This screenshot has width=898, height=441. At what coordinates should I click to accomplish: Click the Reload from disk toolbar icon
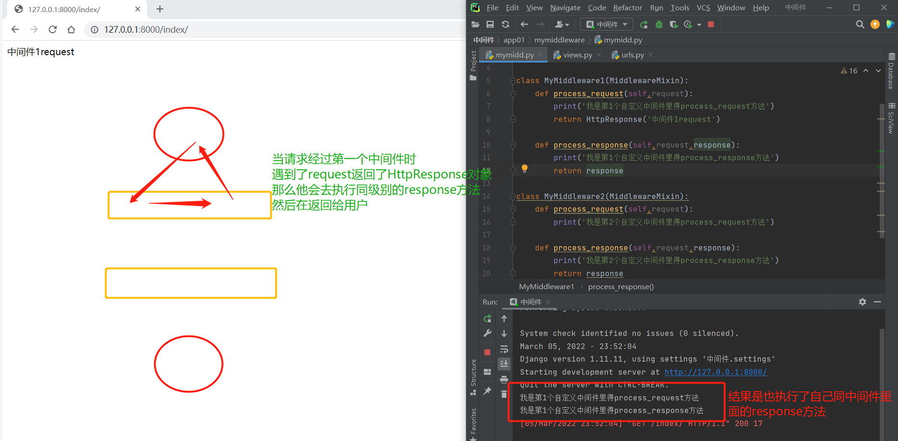click(x=505, y=25)
